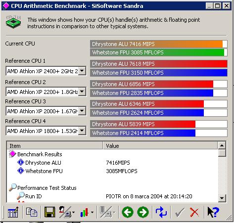The height and width of the screenshot is (223, 234).
Task: Click the Current CPU Whetstone FPU 3085 bar
Action: click(159, 52)
